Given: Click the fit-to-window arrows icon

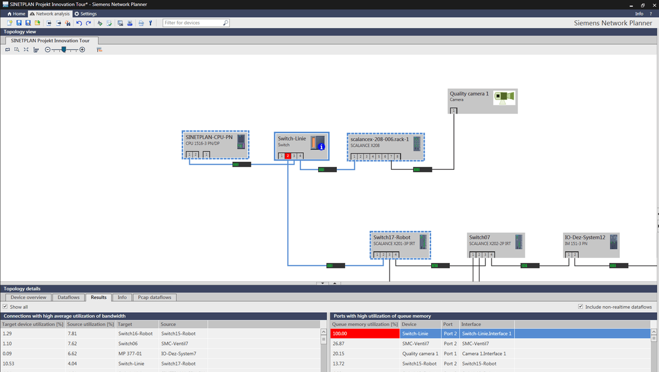Looking at the screenshot, I should click(26, 50).
